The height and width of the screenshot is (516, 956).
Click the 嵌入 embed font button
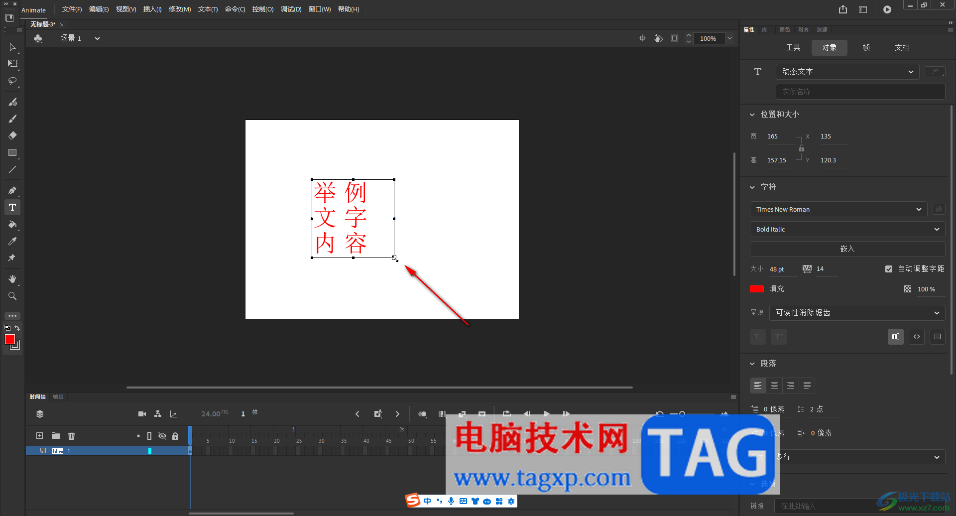coord(847,249)
